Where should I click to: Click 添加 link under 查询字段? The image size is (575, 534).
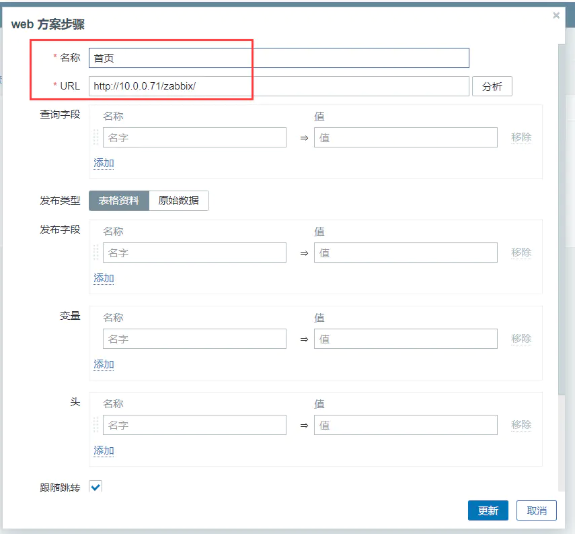point(104,163)
